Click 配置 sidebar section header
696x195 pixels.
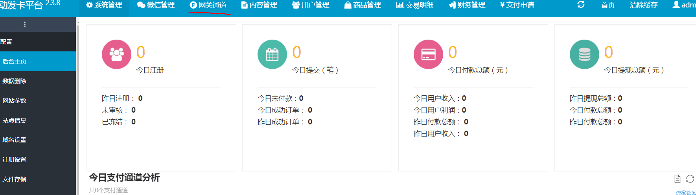coord(38,42)
